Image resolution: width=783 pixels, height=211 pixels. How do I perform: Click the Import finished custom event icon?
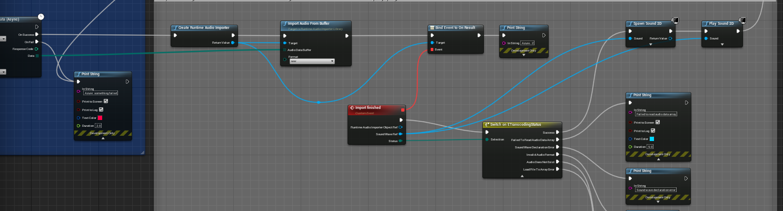point(352,108)
